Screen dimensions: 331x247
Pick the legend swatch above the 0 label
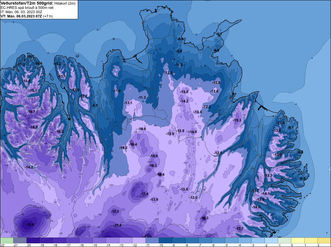(x=298, y=240)
